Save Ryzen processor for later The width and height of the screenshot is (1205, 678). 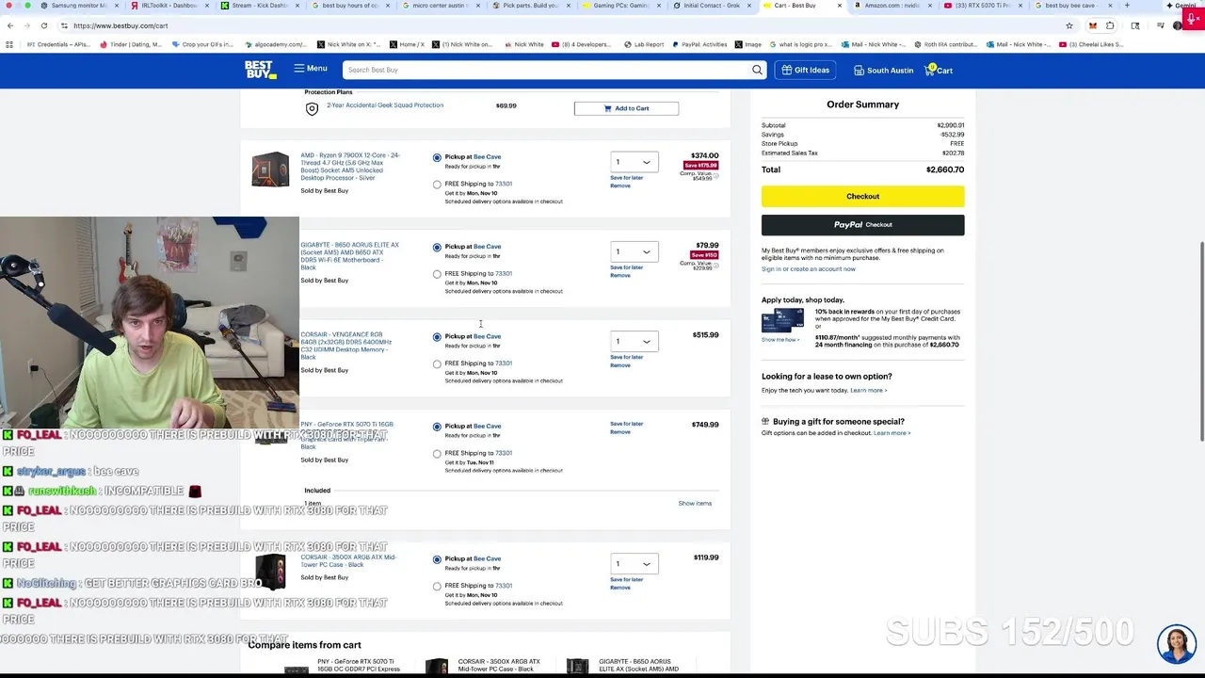626,178
